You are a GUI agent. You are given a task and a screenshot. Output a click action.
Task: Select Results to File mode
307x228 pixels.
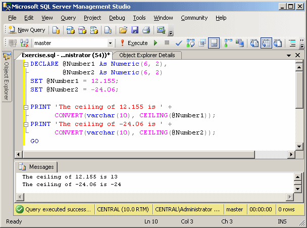[x=278, y=43]
